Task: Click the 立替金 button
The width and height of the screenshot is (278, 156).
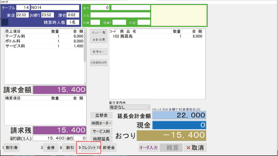Action: pyautogui.click(x=101, y=116)
